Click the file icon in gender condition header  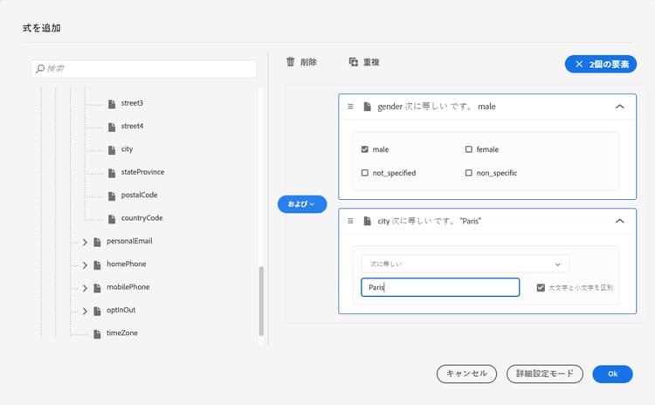click(x=367, y=106)
